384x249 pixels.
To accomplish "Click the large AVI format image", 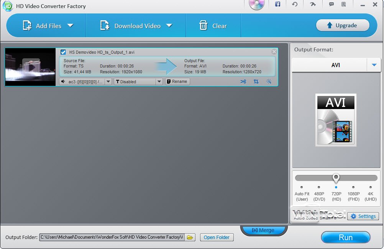I will pyautogui.click(x=336, y=120).
